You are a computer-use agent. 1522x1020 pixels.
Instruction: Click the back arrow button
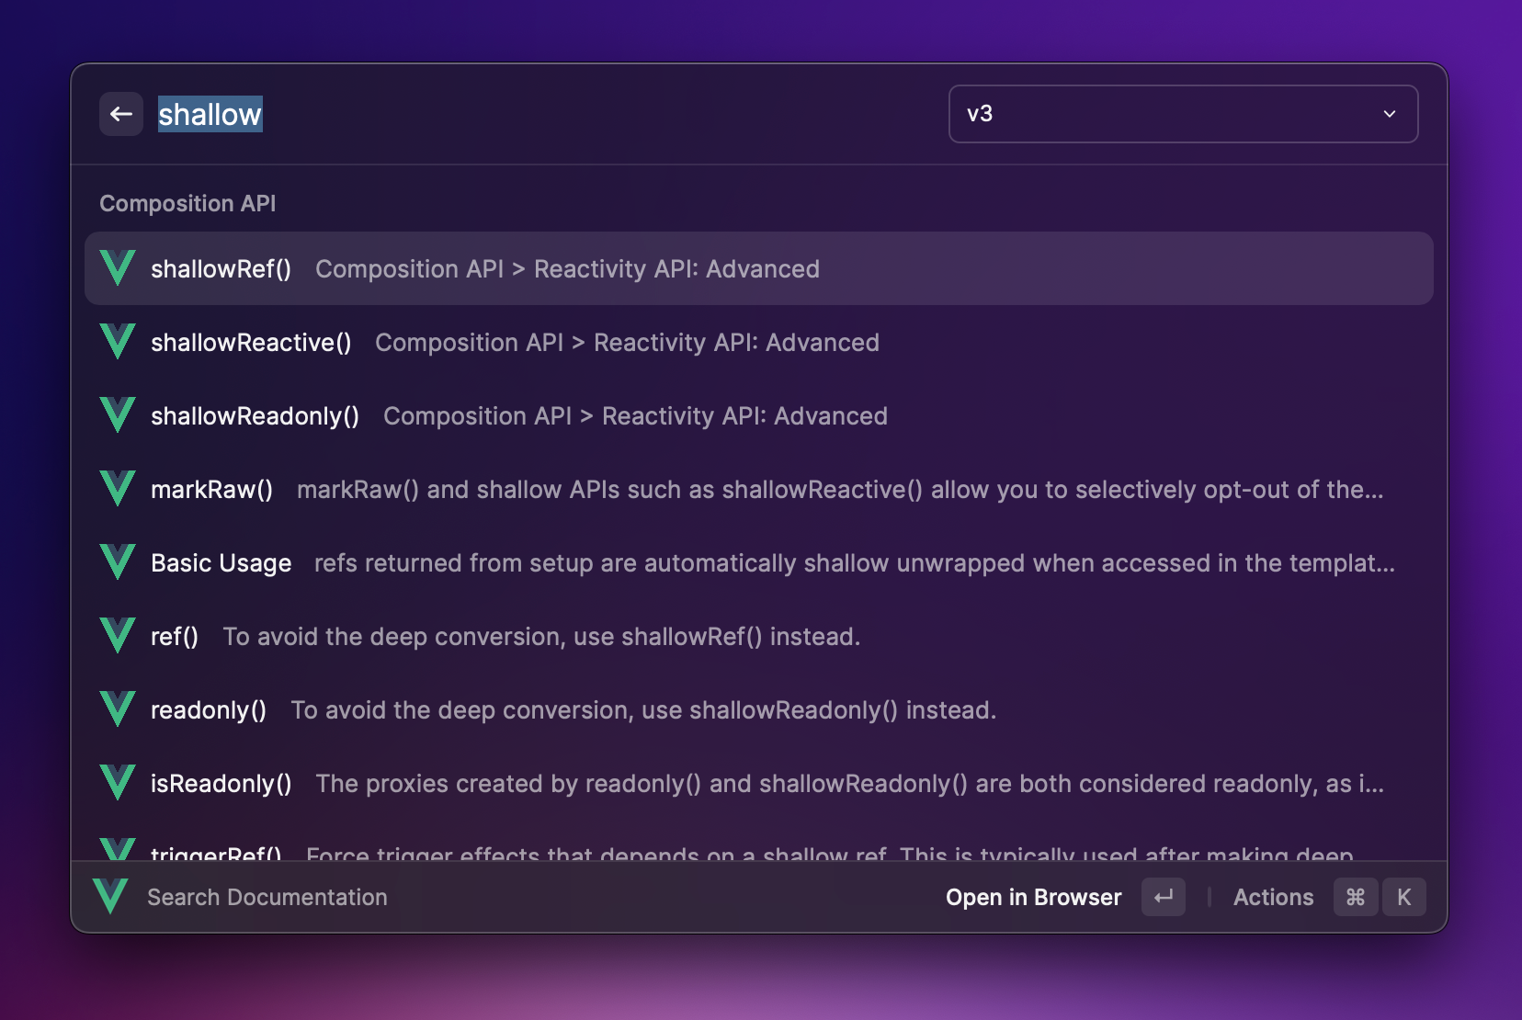120,114
